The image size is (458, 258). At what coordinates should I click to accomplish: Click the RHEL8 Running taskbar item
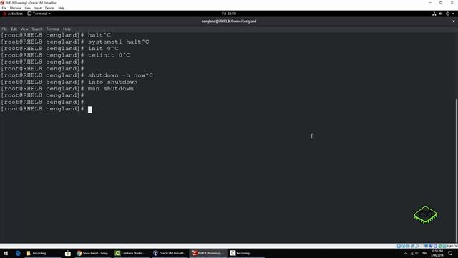tap(208, 253)
